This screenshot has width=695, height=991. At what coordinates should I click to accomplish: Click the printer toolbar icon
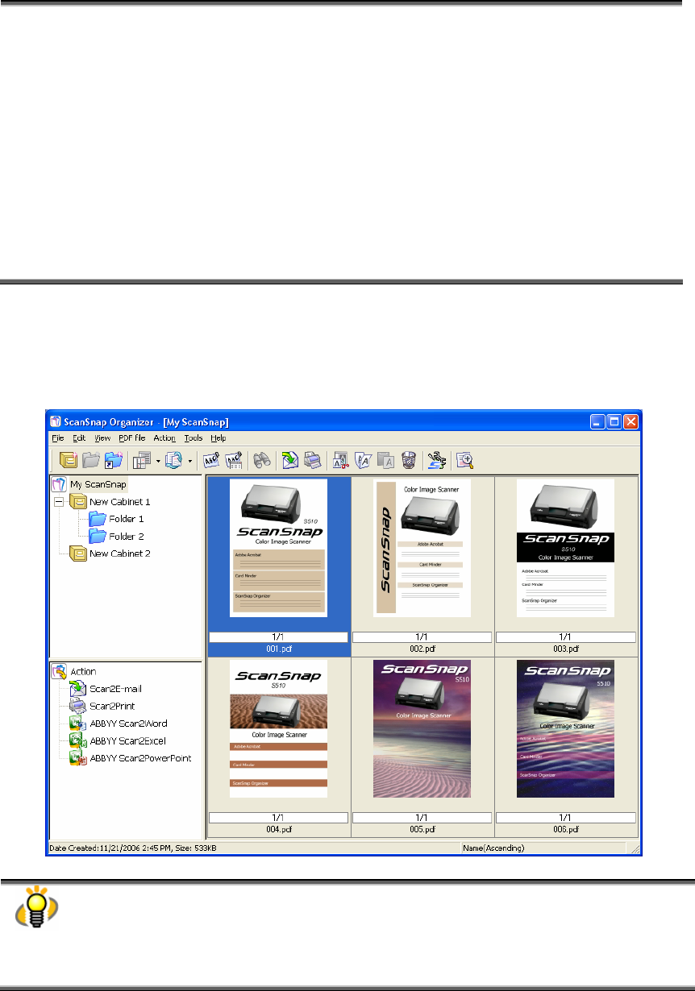coord(313,461)
